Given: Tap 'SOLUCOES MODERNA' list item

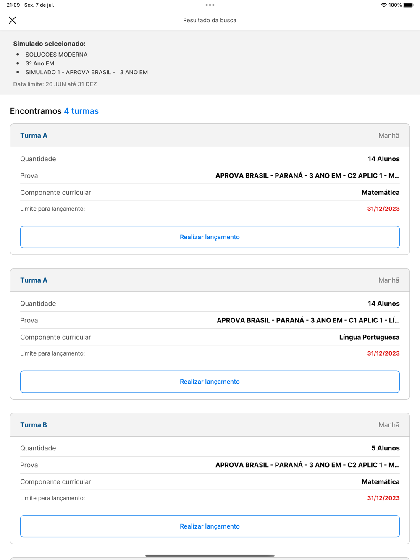Looking at the screenshot, I should [x=56, y=55].
